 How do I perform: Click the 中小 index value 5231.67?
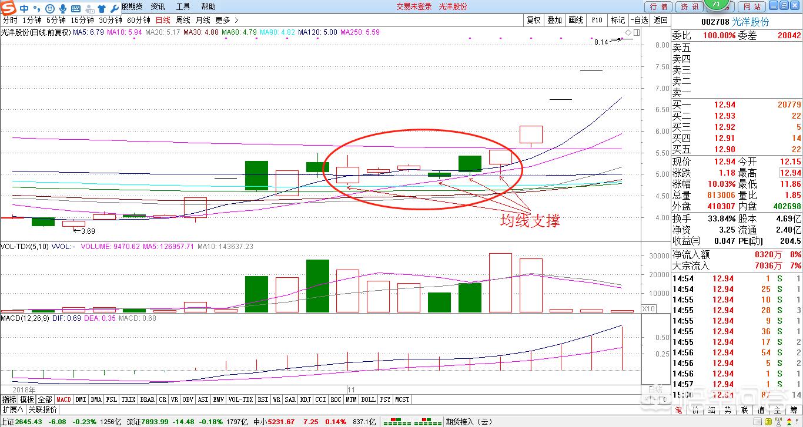(282, 422)
